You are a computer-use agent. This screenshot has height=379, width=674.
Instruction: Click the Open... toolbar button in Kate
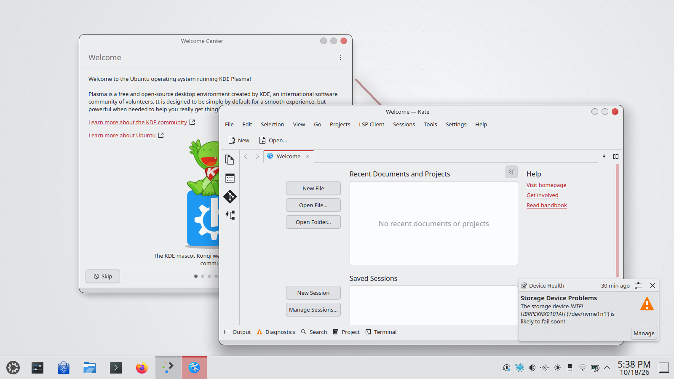tap(273, 140)
